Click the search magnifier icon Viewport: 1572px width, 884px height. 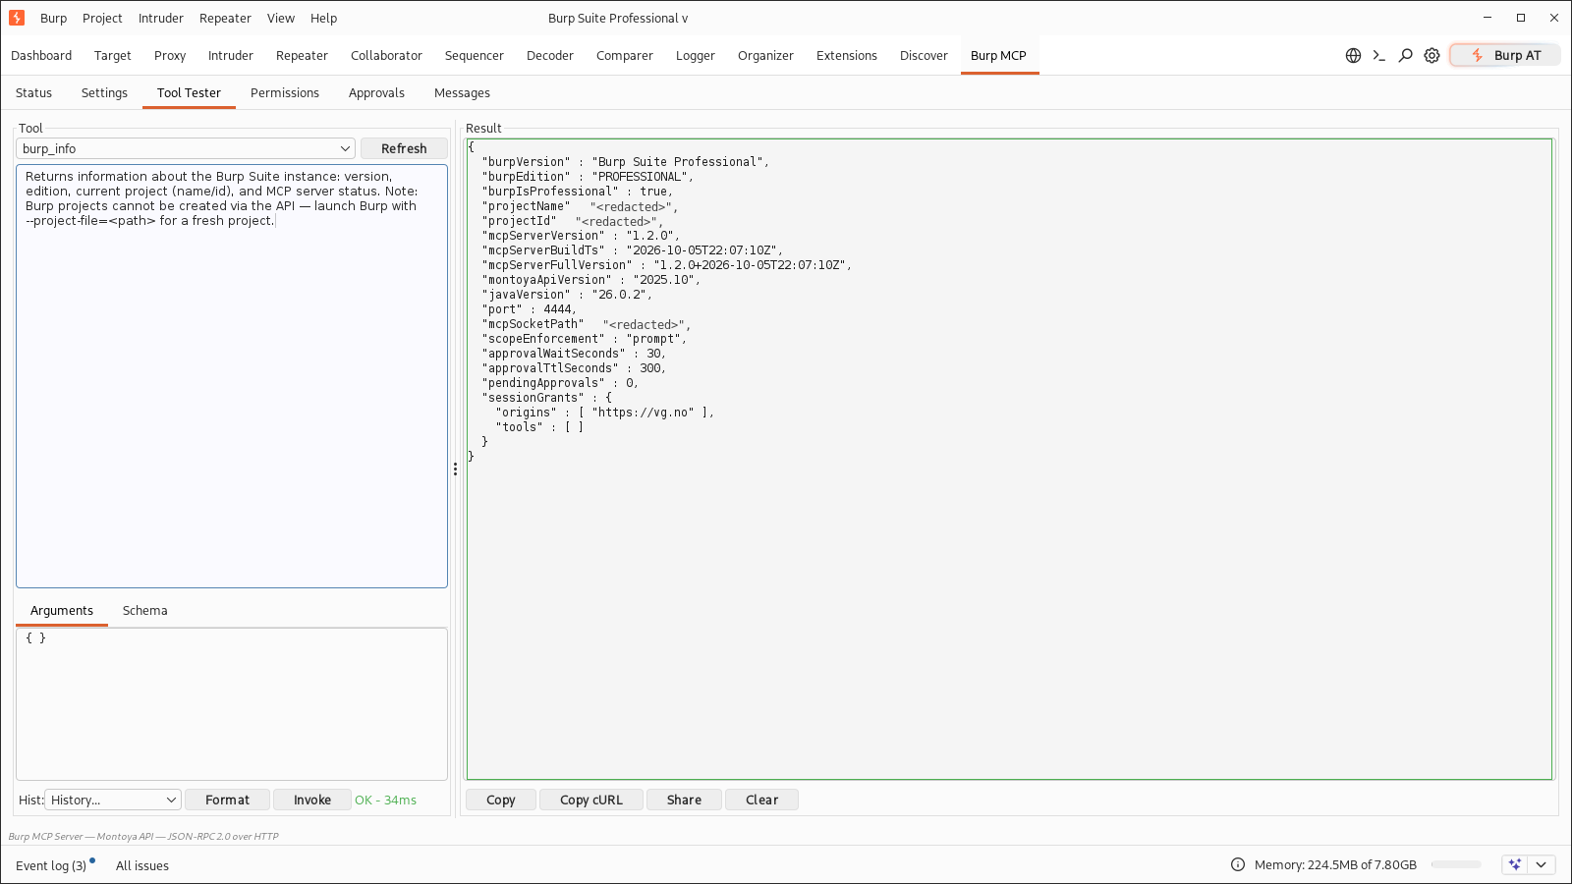1406,56
